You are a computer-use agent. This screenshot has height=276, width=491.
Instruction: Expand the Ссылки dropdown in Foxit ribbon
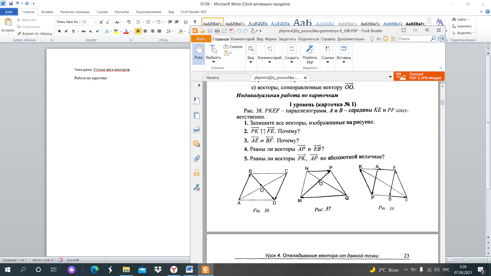pos(328,62)
